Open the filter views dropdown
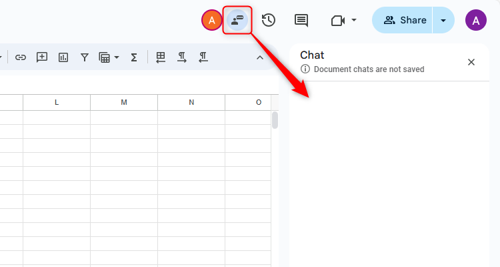500x267 pixels. [x=109, y=57]
